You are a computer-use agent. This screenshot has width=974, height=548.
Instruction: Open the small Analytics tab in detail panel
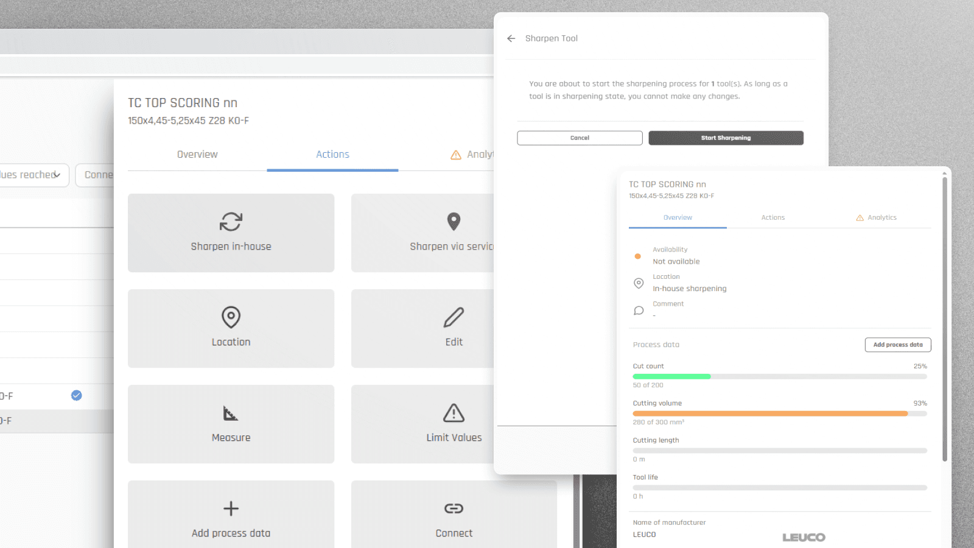pyautogui.click(x=876, y=218)
